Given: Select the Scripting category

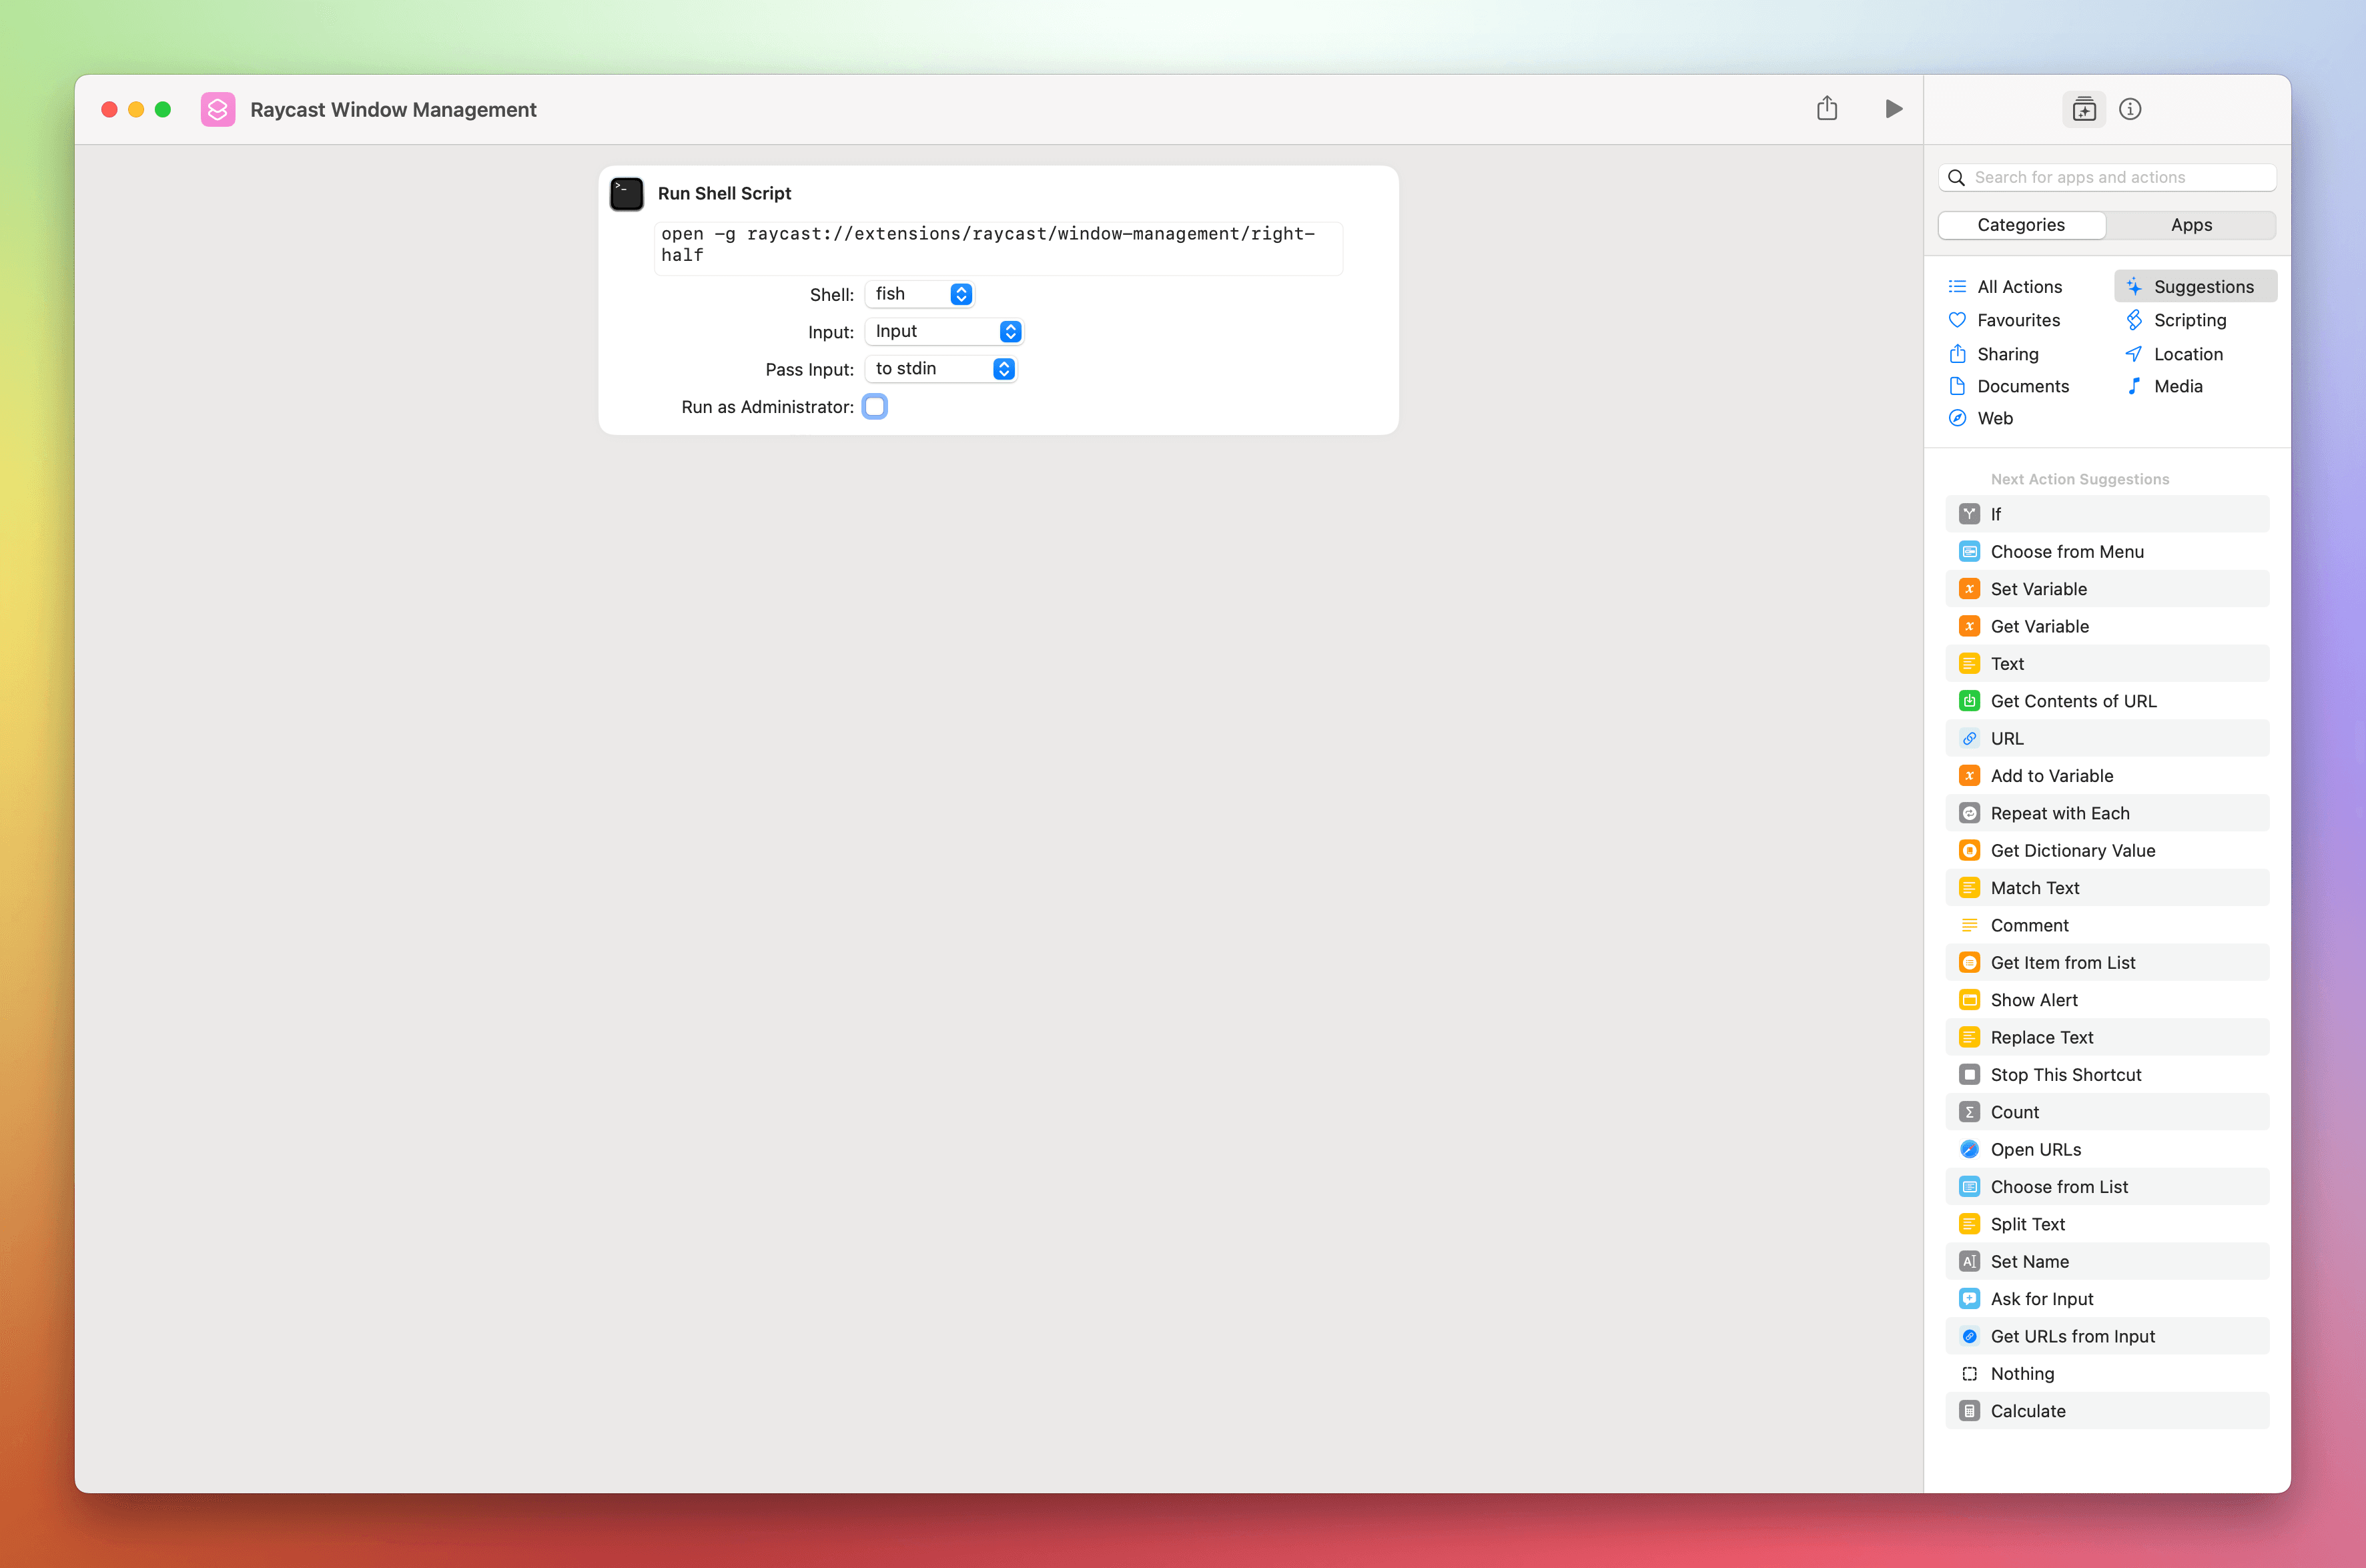Looking at the screenshot, I should [x=2190, y=320].
